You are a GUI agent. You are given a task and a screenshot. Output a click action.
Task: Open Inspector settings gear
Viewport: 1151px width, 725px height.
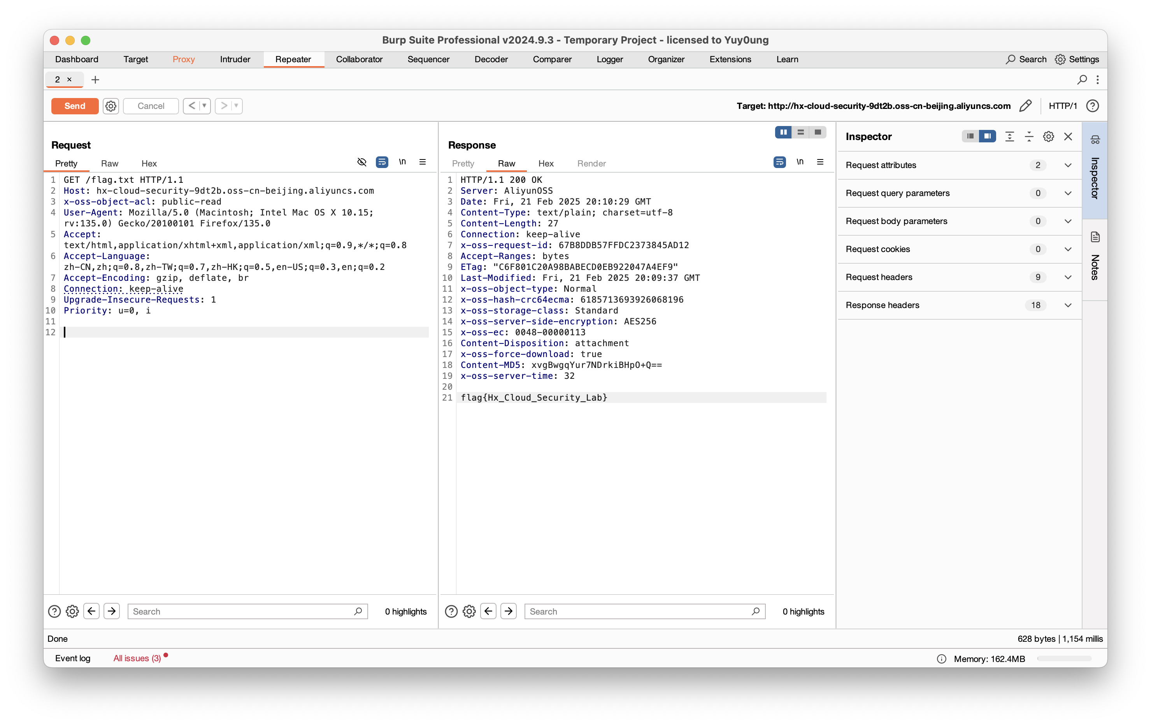tap(1048, 137)
